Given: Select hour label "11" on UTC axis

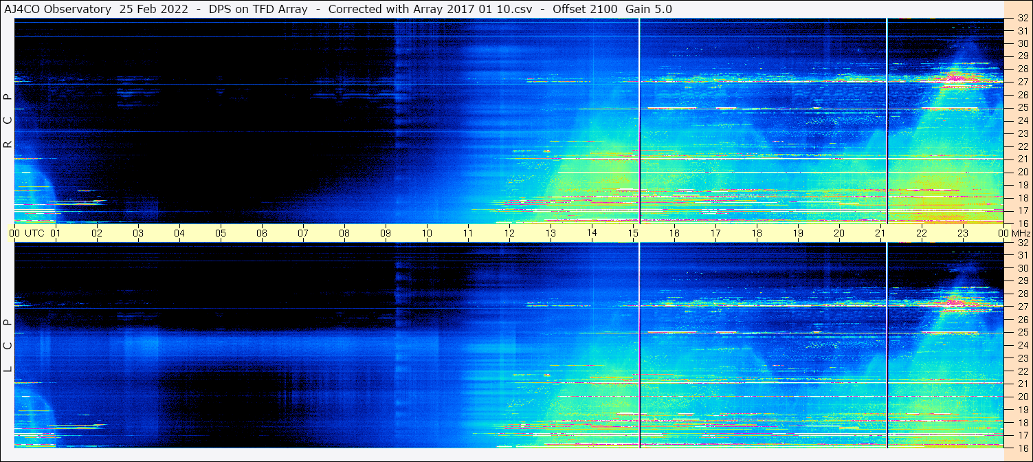Looking at the screenshot, I should click(468, 233).
